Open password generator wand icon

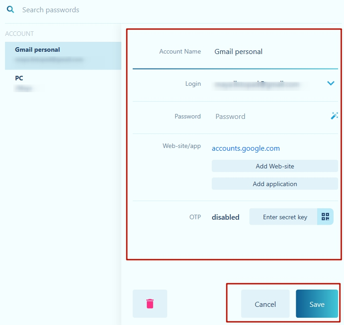click(334, 116)
